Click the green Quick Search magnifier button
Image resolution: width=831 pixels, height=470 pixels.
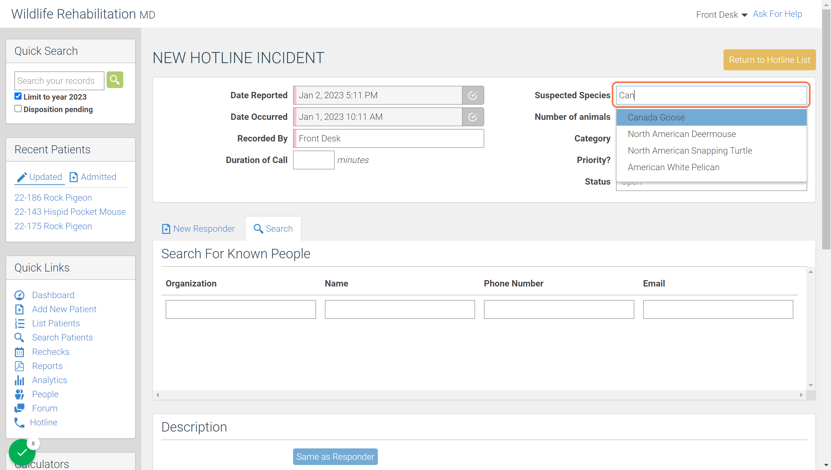pyautogui.click(x=115, y=80)
